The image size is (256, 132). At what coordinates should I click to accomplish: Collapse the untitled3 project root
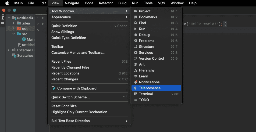(x=9, y=18)
